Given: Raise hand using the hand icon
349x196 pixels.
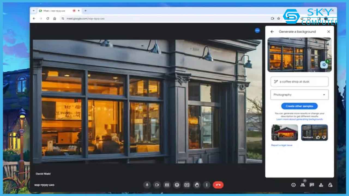Looking at the screenshot, I should (197, 185).
